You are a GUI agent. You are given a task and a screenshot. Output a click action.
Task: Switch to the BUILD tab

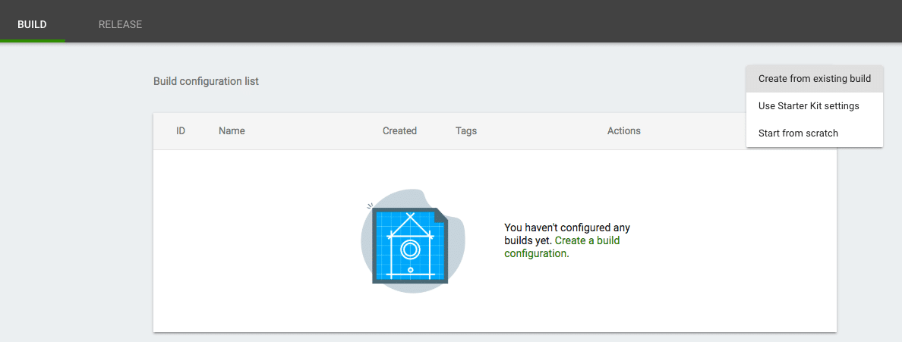click(x=32, y=24)
